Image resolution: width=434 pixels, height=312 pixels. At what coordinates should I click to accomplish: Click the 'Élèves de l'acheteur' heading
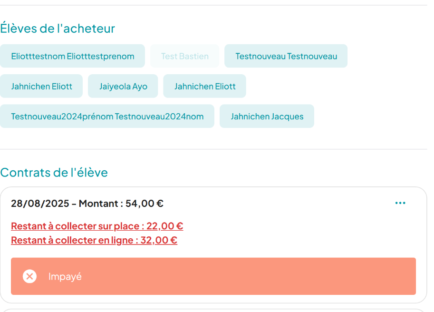tap(58, 29)
